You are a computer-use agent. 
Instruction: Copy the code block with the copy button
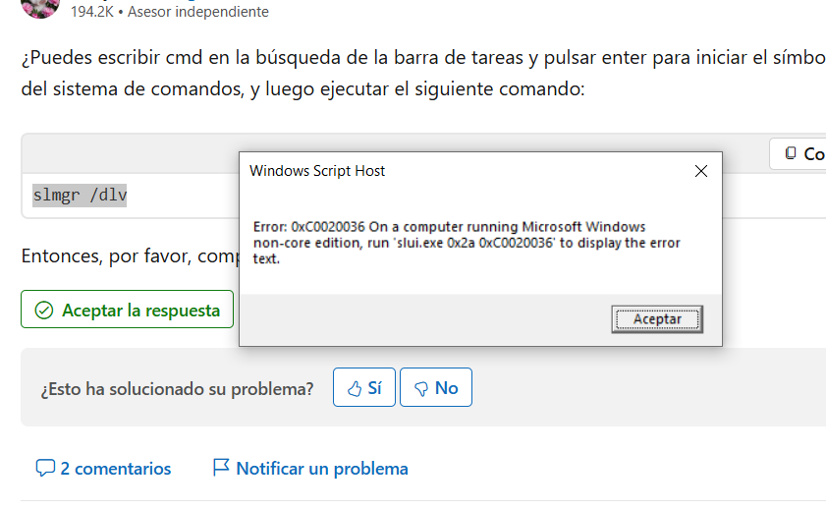pos(798,154)
